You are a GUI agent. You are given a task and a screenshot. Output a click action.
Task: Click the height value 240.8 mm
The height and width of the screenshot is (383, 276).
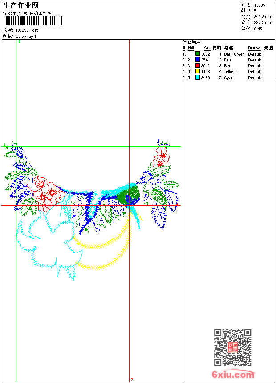[263, 17]
